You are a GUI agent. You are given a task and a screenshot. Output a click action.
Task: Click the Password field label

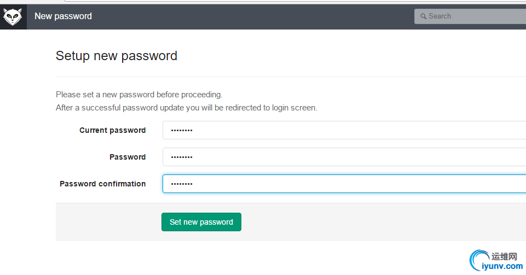[128, 157]
